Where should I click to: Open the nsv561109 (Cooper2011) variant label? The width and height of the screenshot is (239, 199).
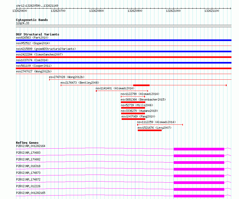34,66
